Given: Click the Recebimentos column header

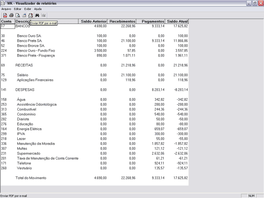Looking at the screenshot, I should pos(122,21).
